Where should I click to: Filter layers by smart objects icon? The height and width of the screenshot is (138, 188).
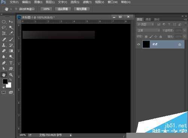(180, 25)
